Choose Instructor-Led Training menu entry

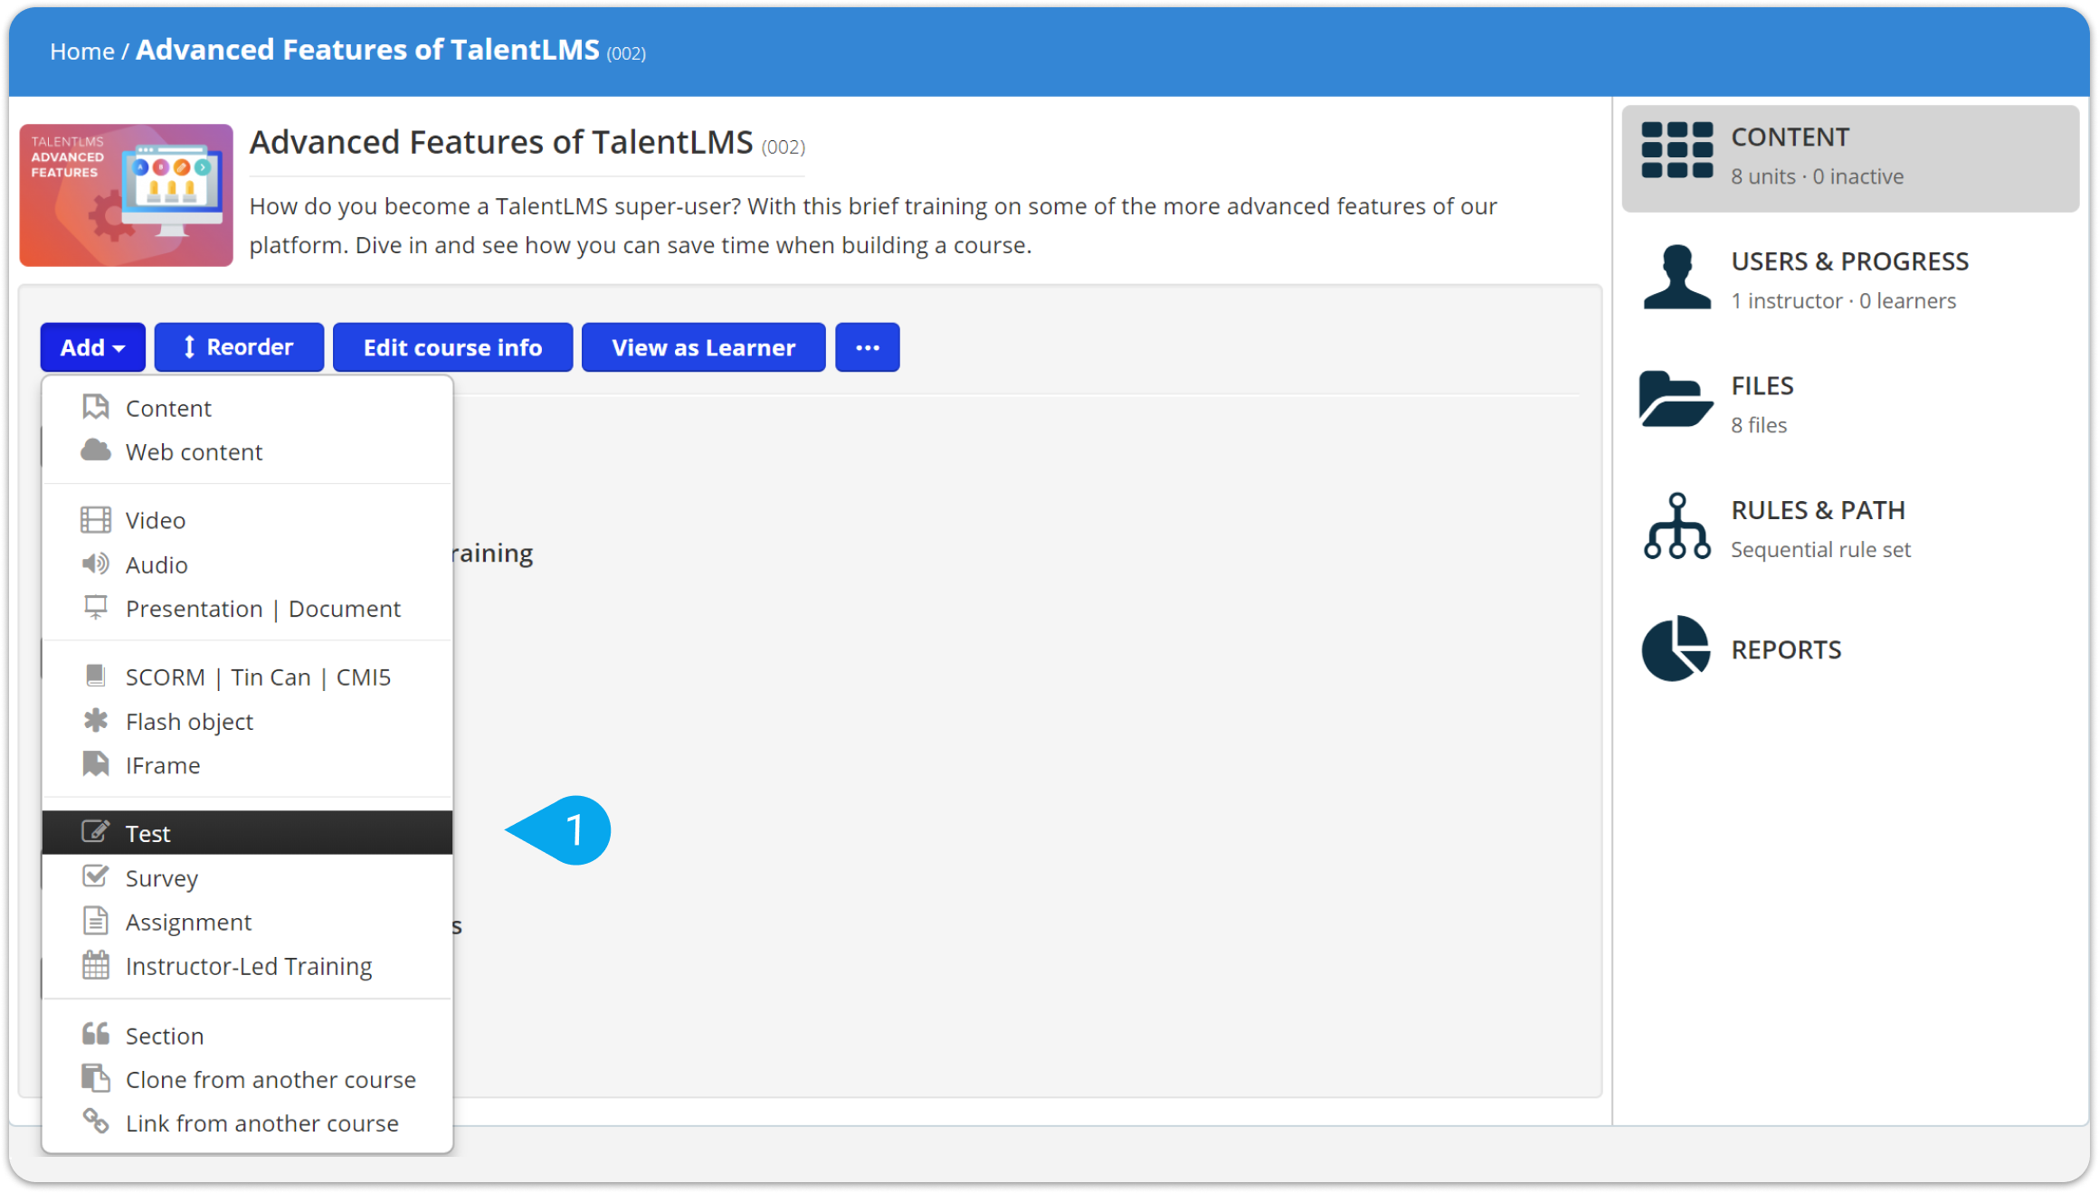[x=247, y=966]
